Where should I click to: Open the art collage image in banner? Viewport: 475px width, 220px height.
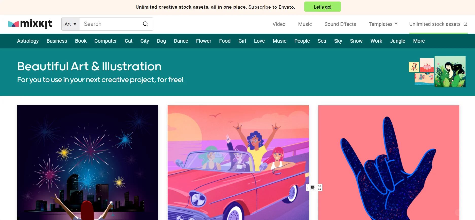click(x=437, y=72)
